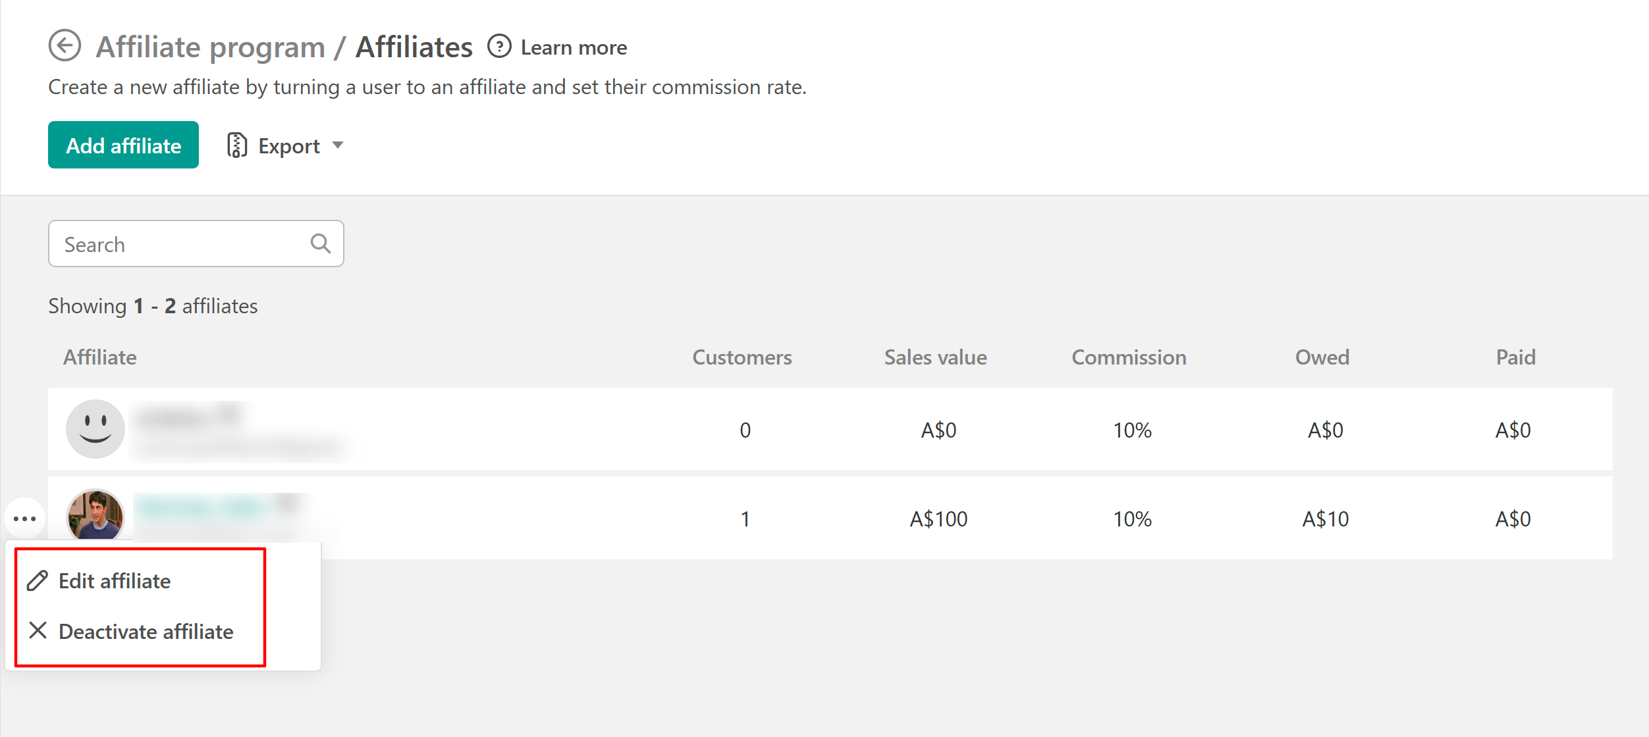Click the pencil icon for Edit affiliate

pos(38,581)
